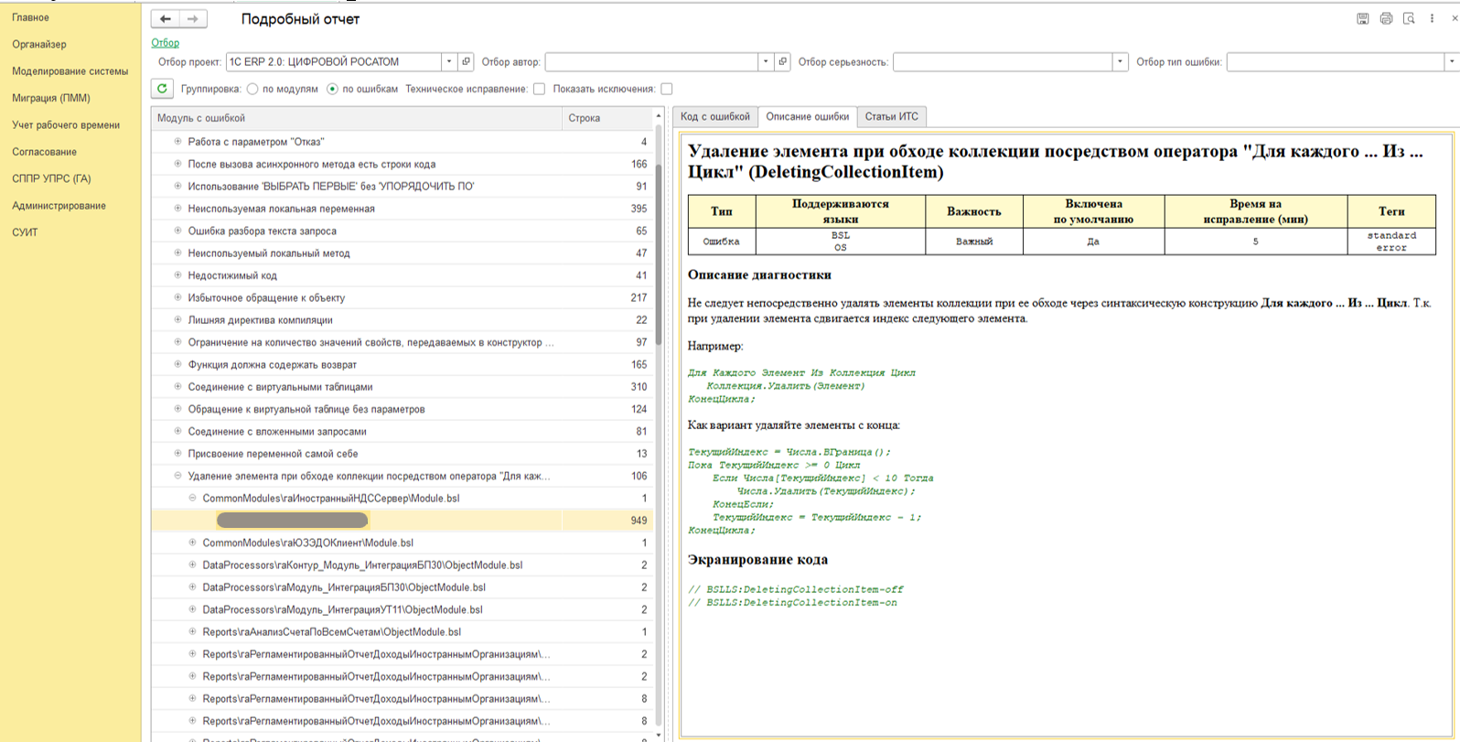Print the report with the printer icon
Image resolution: width=1460 pixels, height=742 pixels.
pos(1386,18)
